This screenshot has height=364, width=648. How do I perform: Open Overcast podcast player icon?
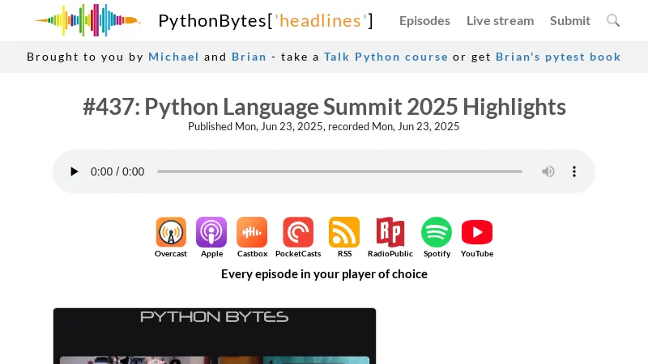coord(171,232)
